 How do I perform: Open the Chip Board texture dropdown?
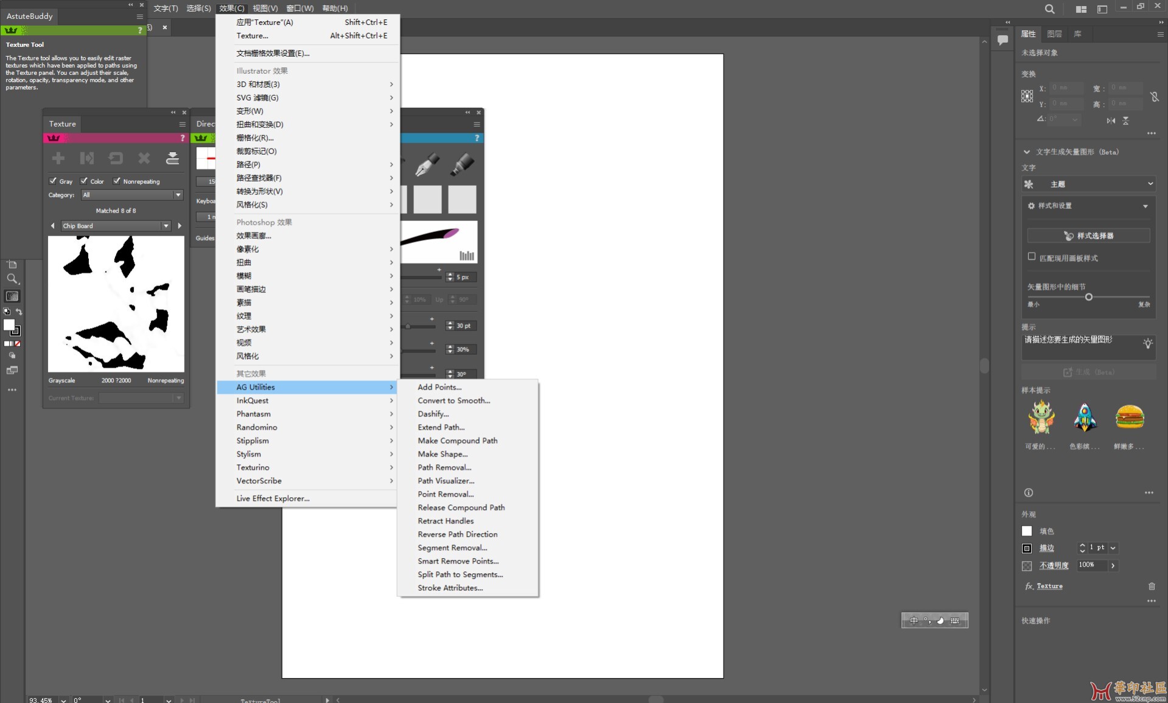pos(115,226)
